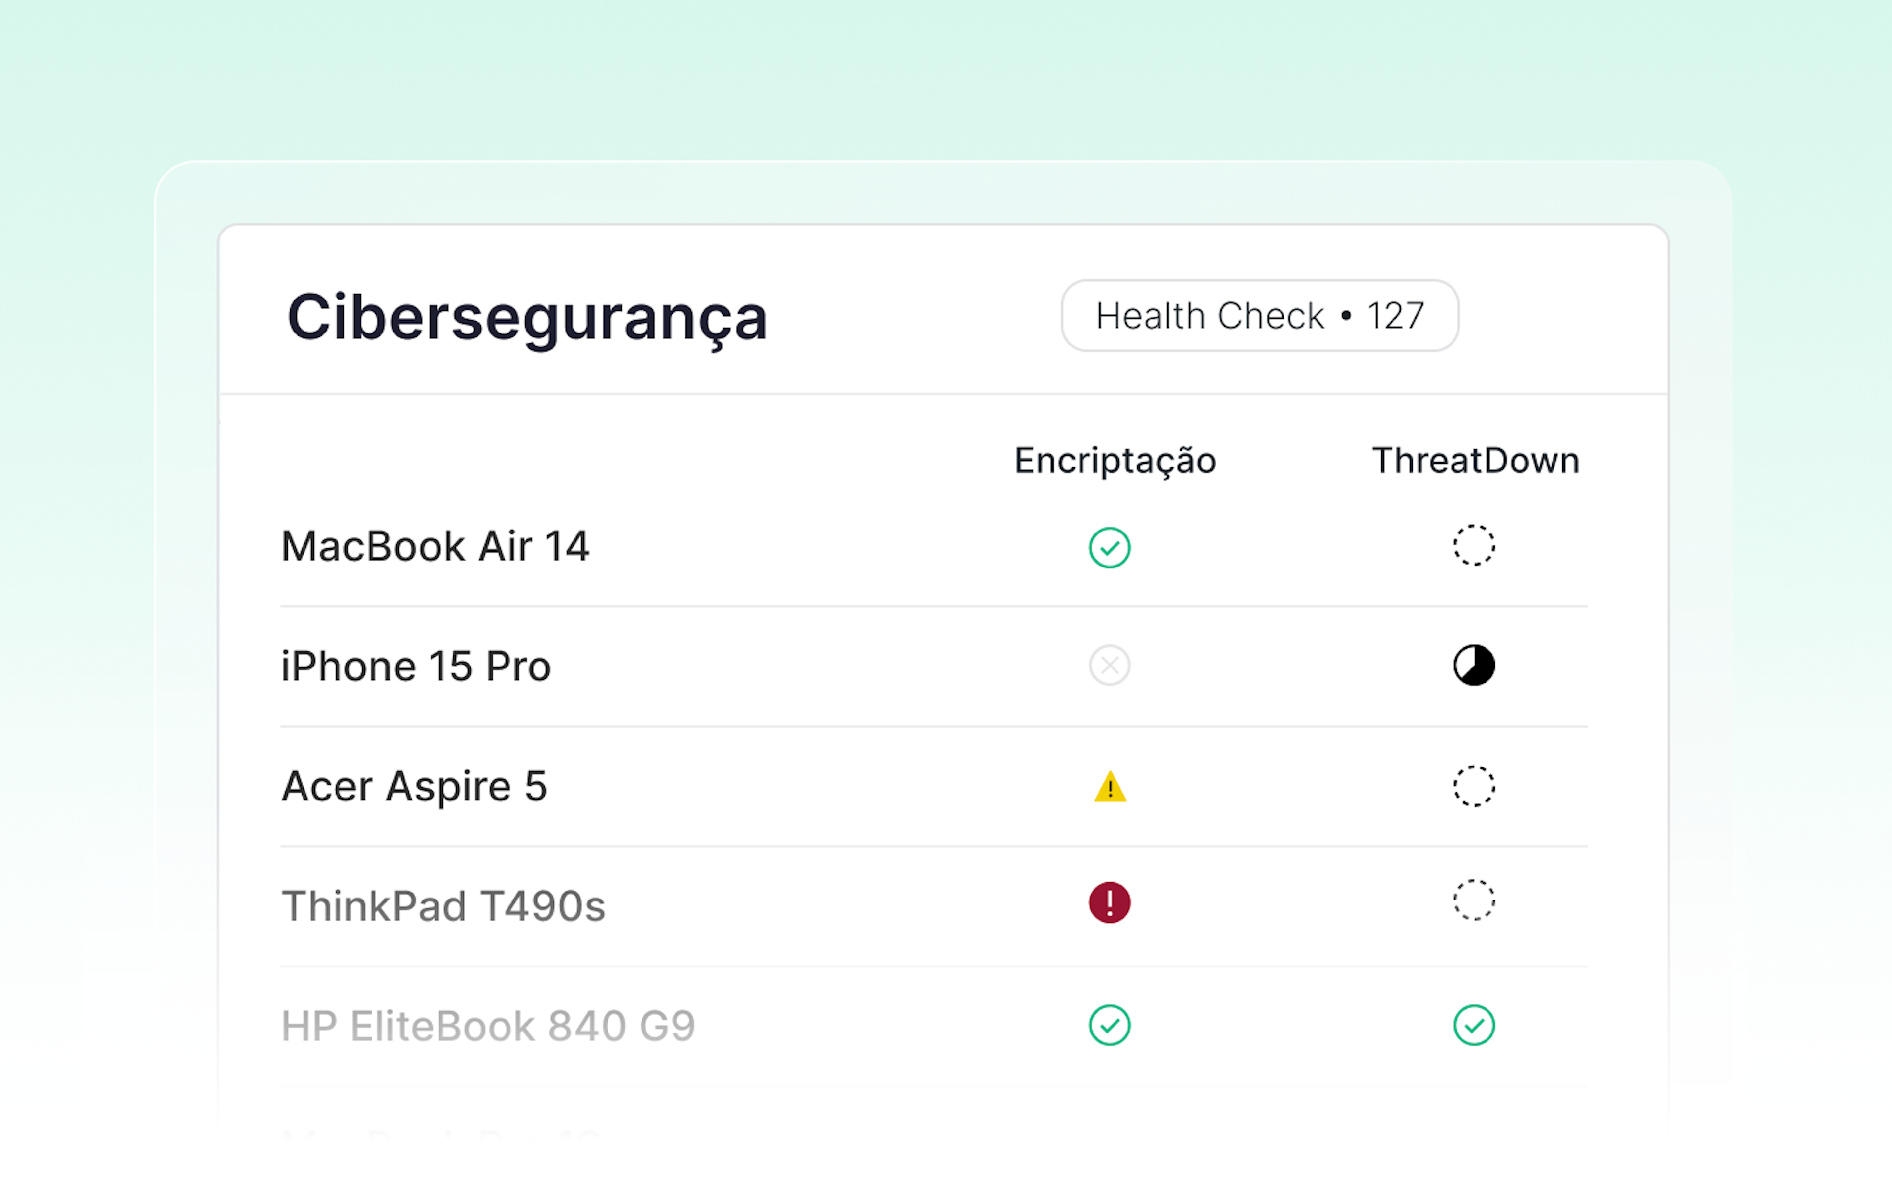Viewport: 1892px width, 1200px height.
Task: Click ThinkPad T490s dashed ThreatDown circle
Action: point(1473,900)
